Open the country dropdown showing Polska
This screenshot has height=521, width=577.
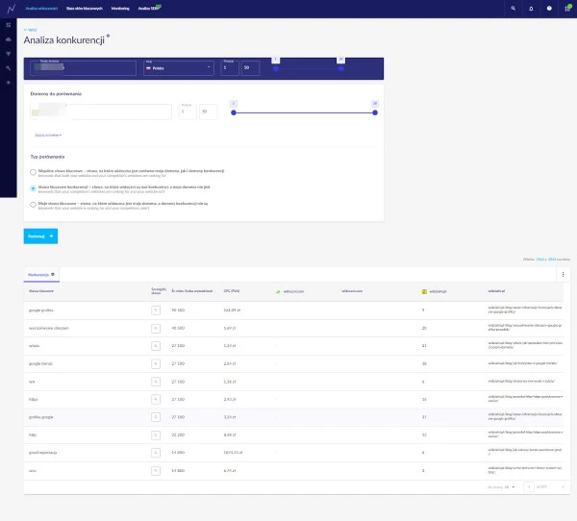point(179,68)
